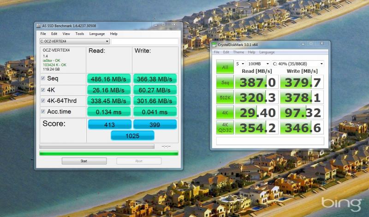369x217 pixels.
Task: Open the C: OCZ-VERTEX4 drive dropdown
Action: point(75,41)
